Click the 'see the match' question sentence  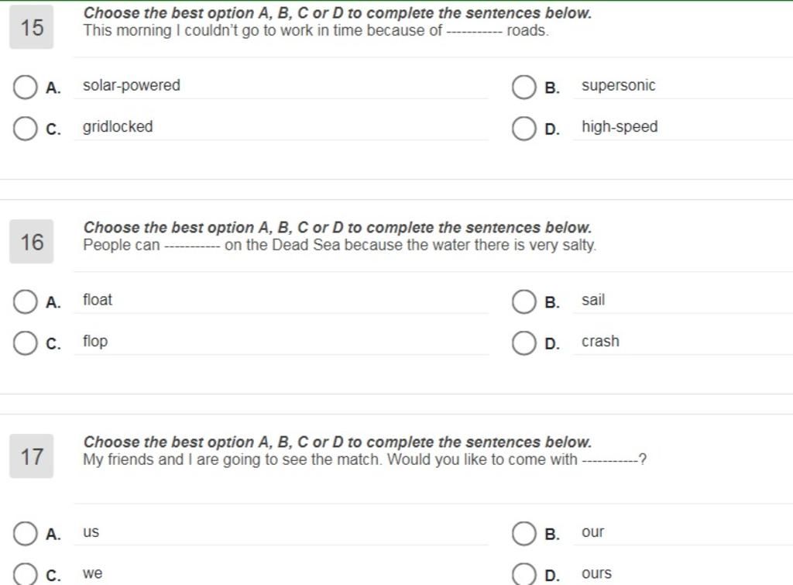tap(365, 459)
